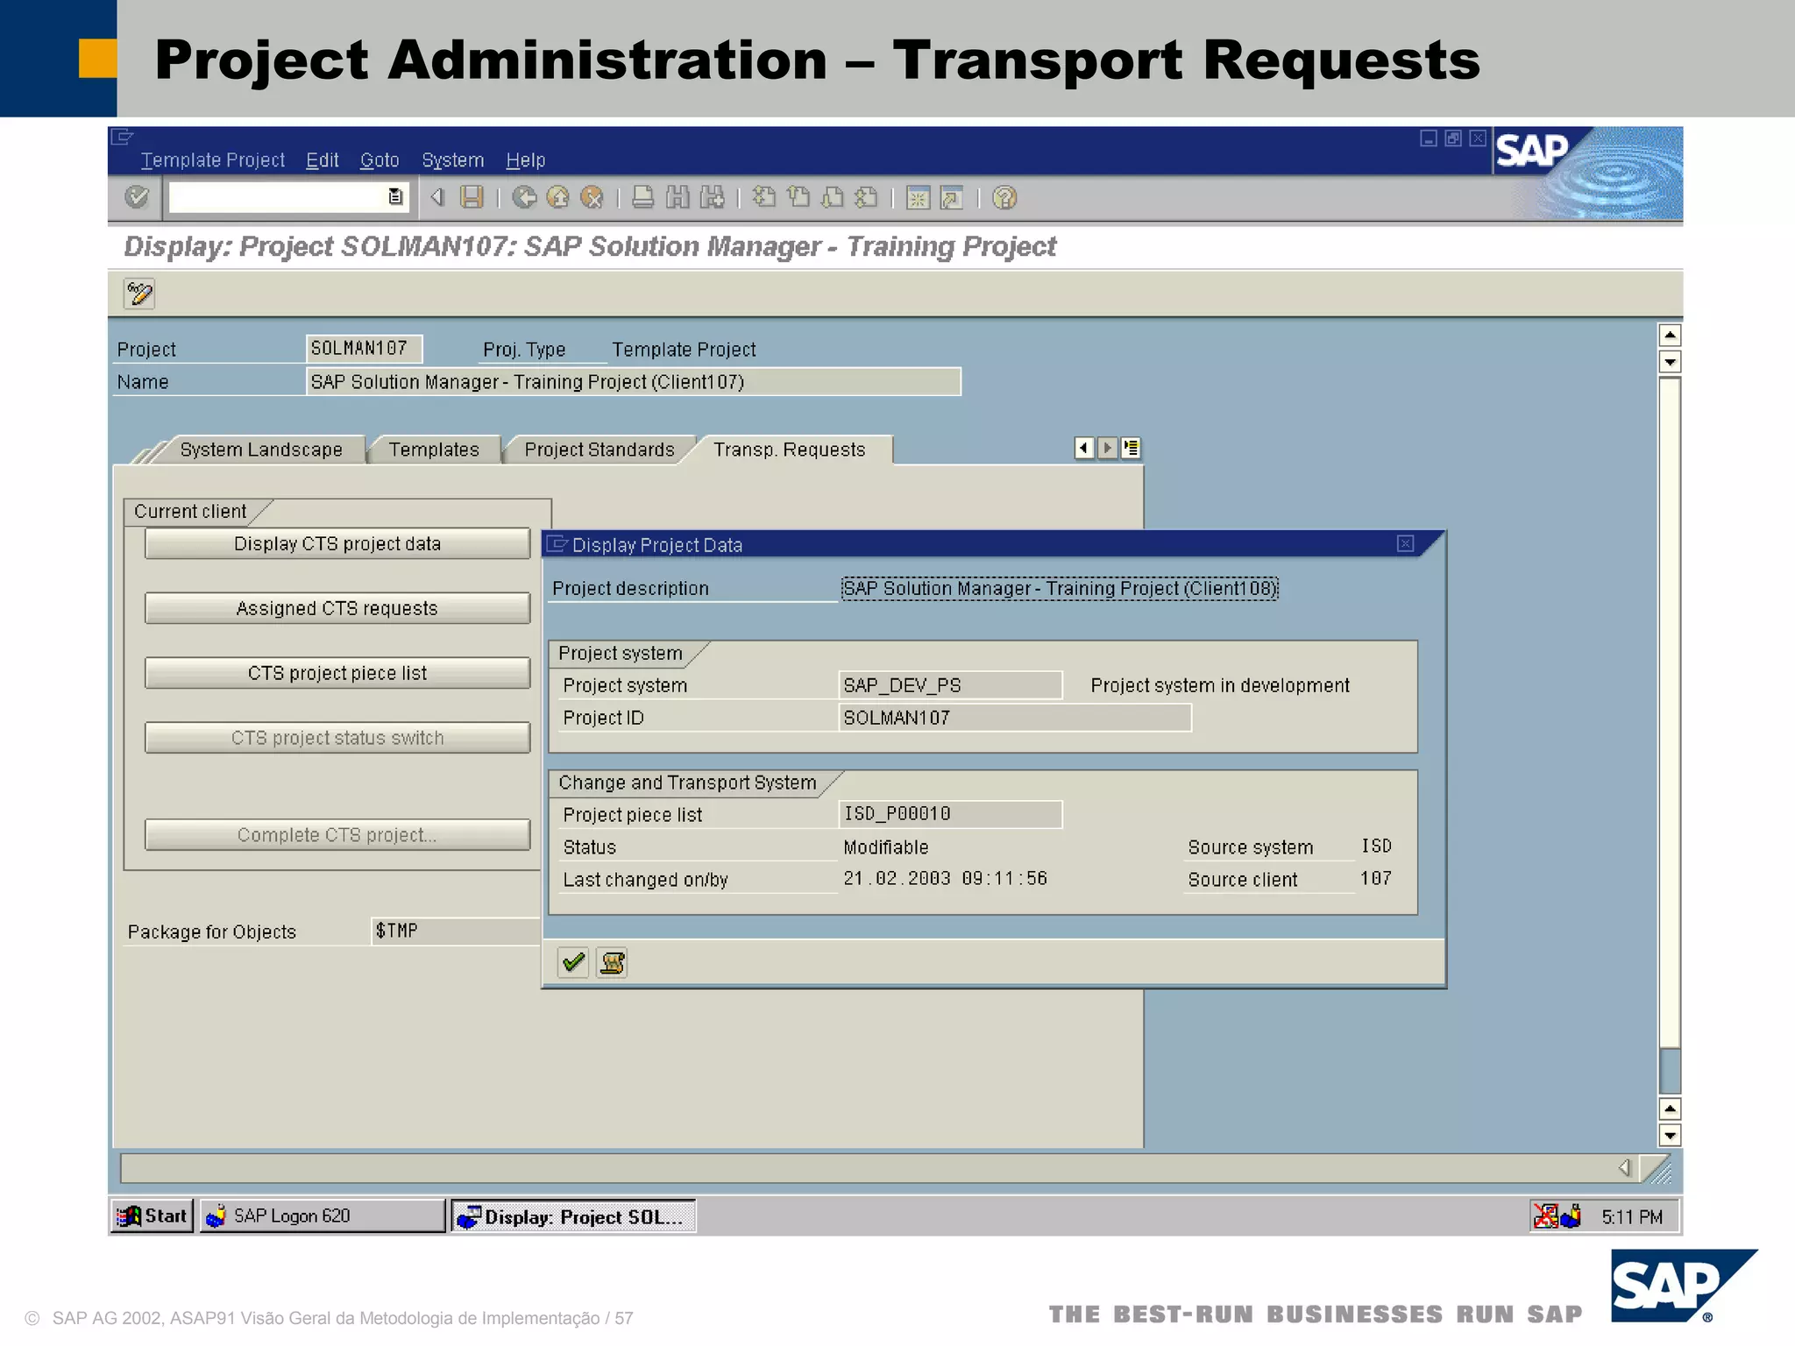Click the Project description field in dialog

pyautogui.click(x=1060, y=588)
